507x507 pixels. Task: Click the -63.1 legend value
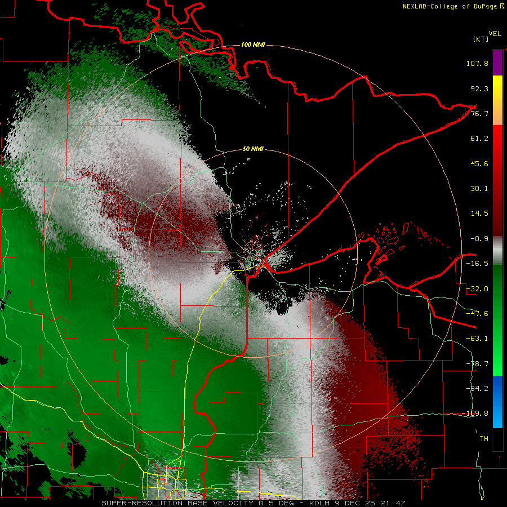[x=477, y=339]
